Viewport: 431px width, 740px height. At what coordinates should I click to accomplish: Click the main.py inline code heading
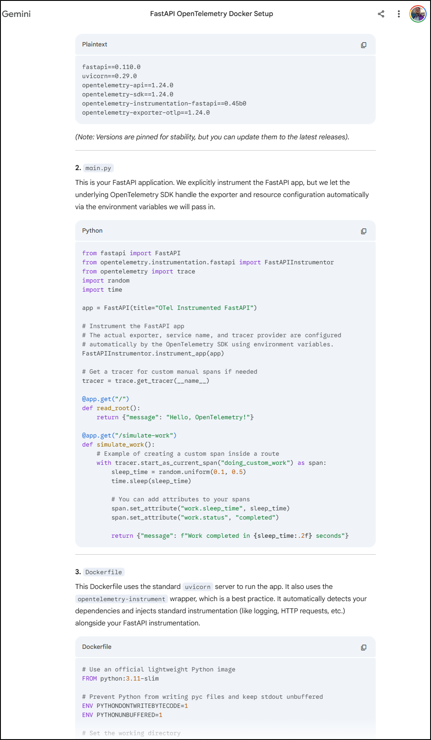tap(98, 168)
